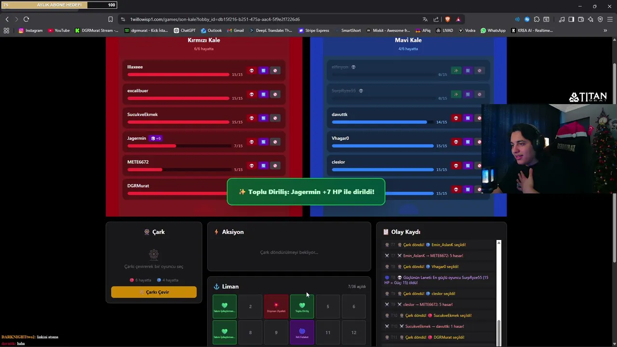Open the ChatGPT bookmark

(185, 30)
